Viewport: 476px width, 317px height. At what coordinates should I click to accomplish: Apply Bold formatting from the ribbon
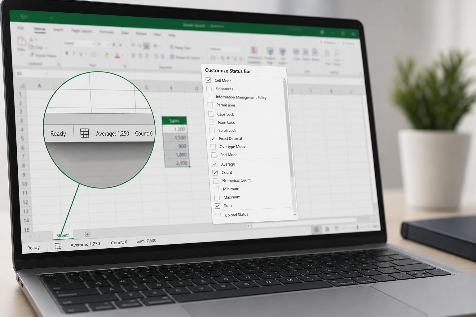67,53
